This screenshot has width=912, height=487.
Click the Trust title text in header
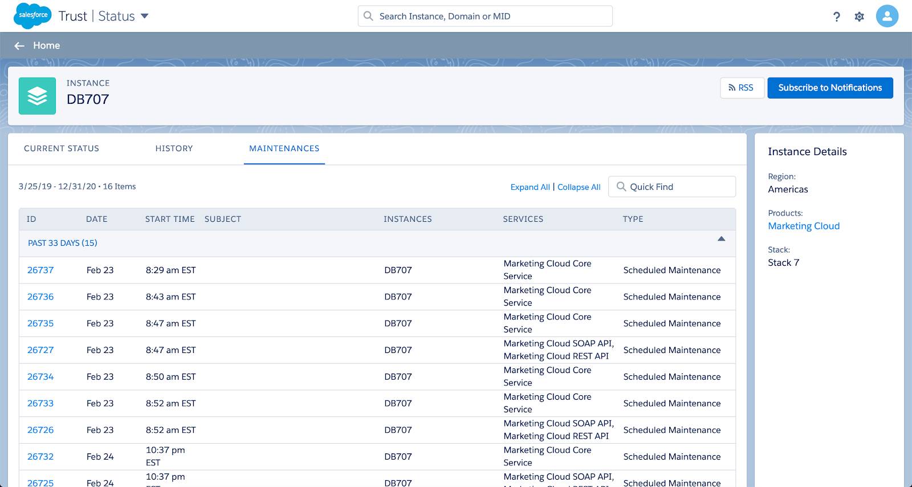coord(72,16)
